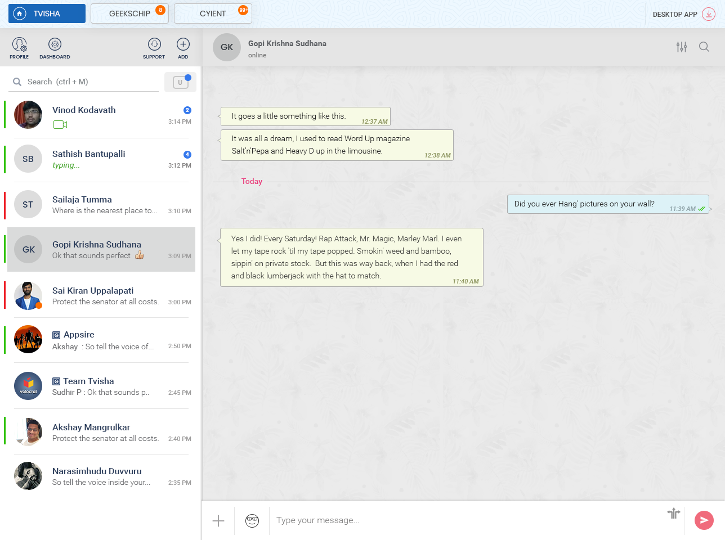Image resolution: width=725 pixels, height=540 pixels.
Task: Click the expand arrows icon near message box
Action: click(x=674, y=512)
